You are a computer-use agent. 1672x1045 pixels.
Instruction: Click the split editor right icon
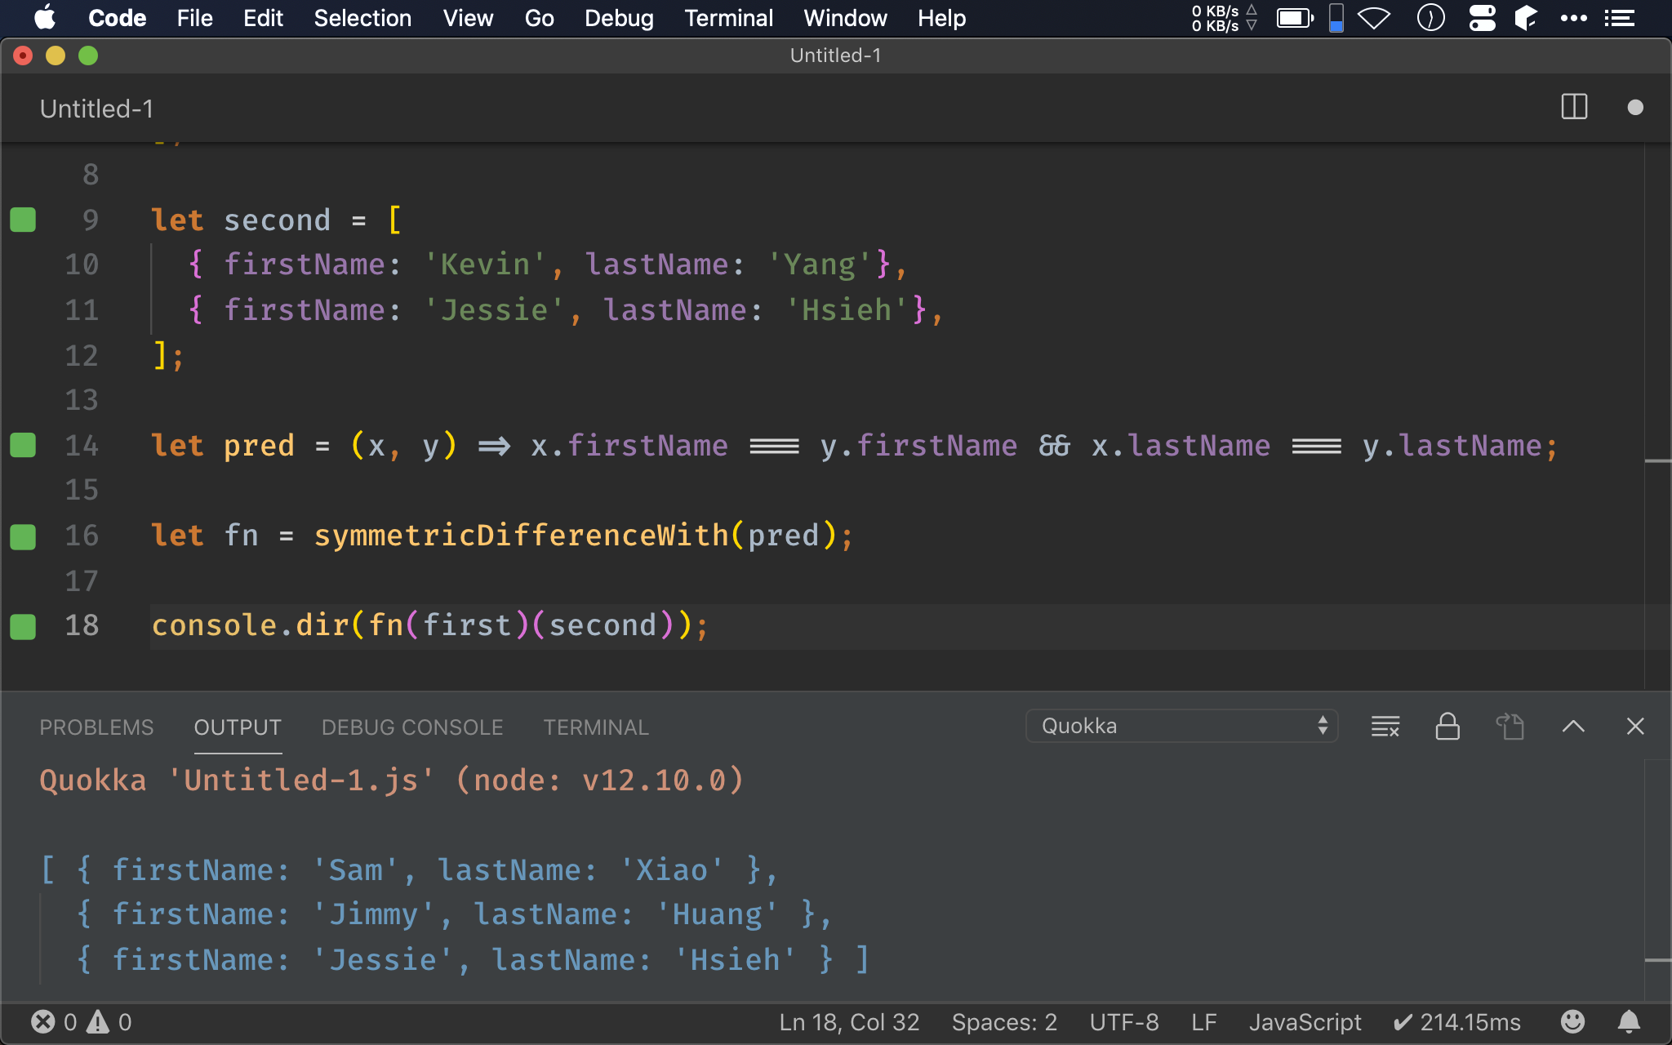click(1574, 107)
